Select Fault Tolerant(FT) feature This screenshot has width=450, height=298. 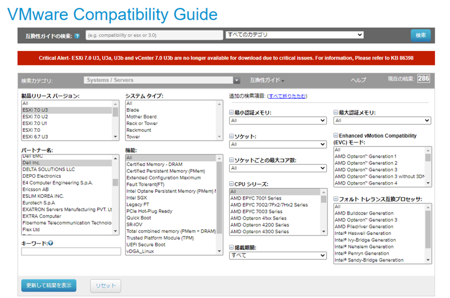pyautogui.click(x=171, y=185)
